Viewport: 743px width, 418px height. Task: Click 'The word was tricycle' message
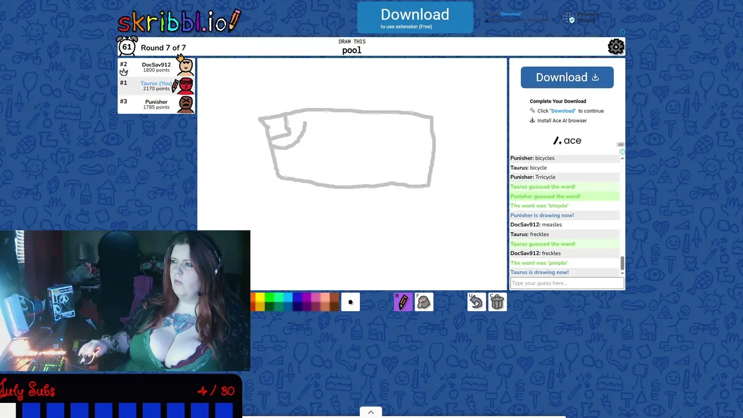pos(539,206)
